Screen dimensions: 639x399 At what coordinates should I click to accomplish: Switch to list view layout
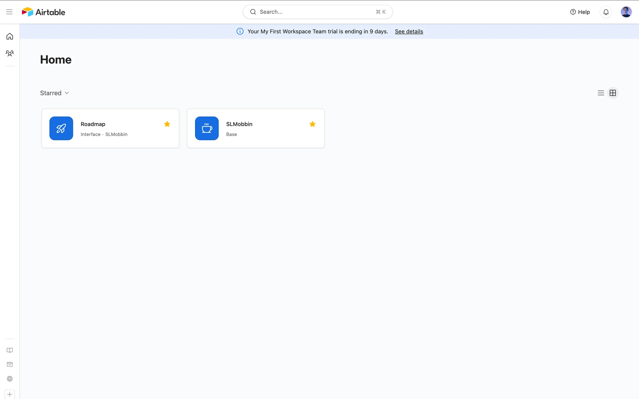click(601, 93)
